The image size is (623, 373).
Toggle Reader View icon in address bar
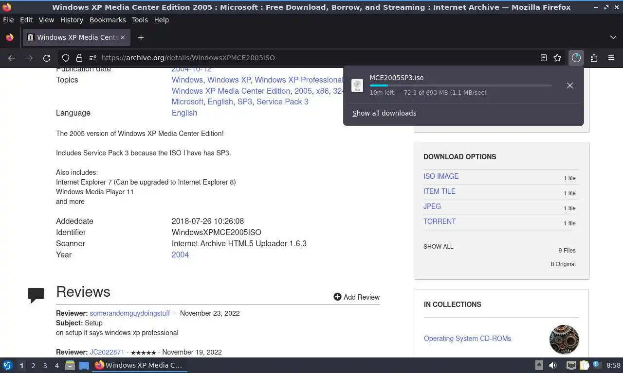544,58
